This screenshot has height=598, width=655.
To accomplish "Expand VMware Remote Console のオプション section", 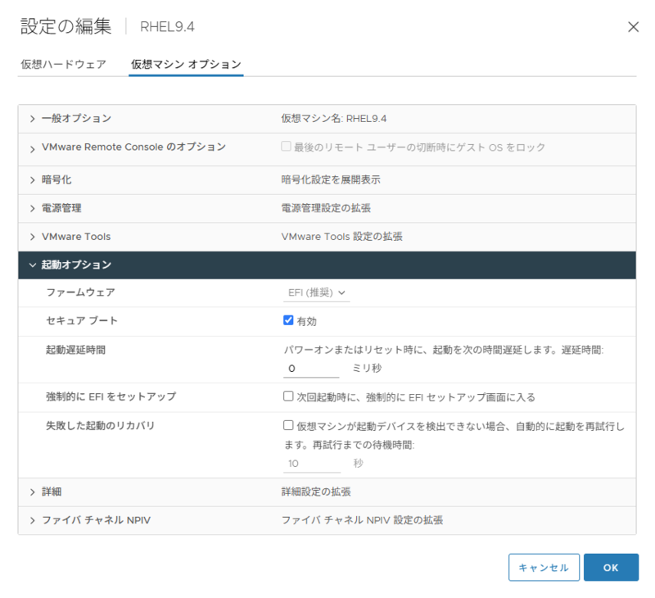I will pyautogui.click(x=33, y=149).
